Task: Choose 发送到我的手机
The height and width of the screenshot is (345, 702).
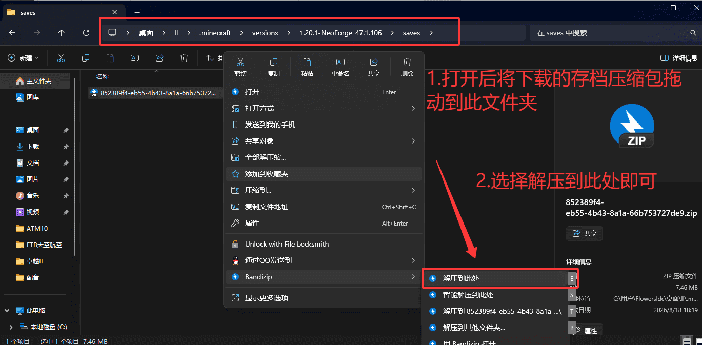Action: click(324, 125)
